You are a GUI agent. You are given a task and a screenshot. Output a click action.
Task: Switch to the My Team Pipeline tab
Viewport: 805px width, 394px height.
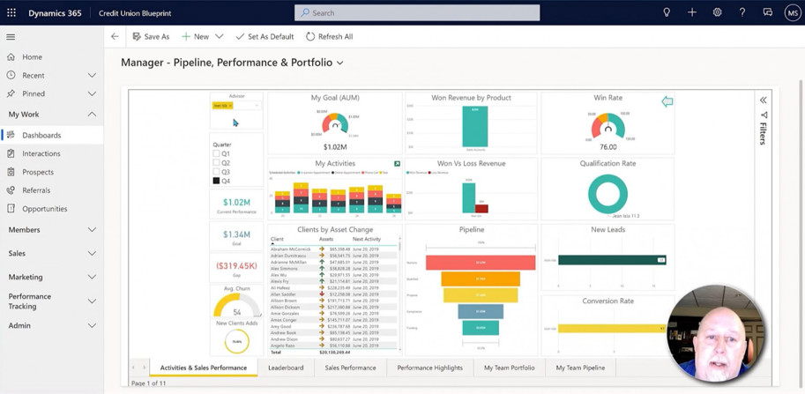pyautogui.click(x=580, y=368)
